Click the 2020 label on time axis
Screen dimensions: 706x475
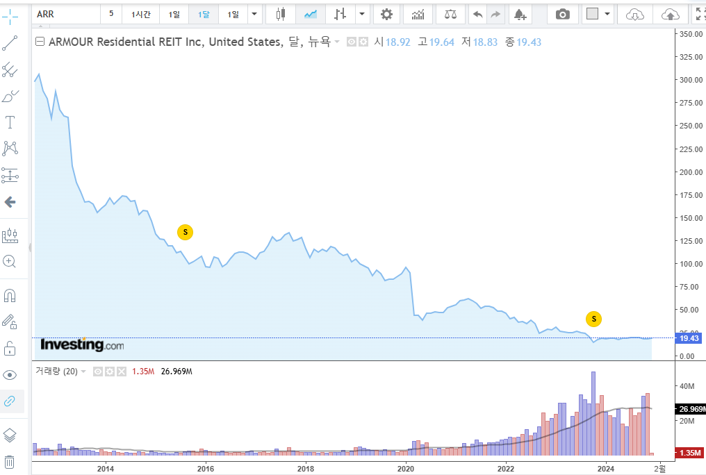(x=406, y=469)
